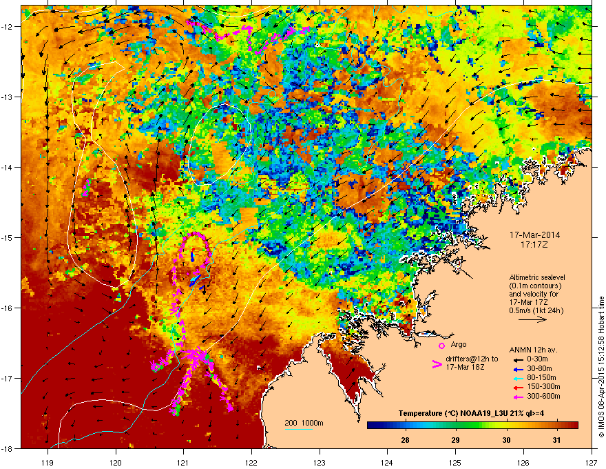Click the colorbar tick label 31
The height and width of the screenshot is (469, 606).
pyautogui.click(x=556, y=440)
